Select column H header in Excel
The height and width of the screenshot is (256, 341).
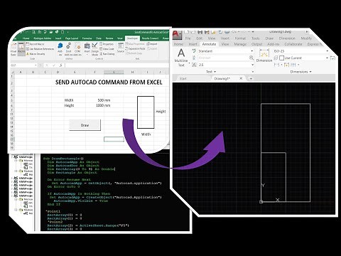[132, 72]
